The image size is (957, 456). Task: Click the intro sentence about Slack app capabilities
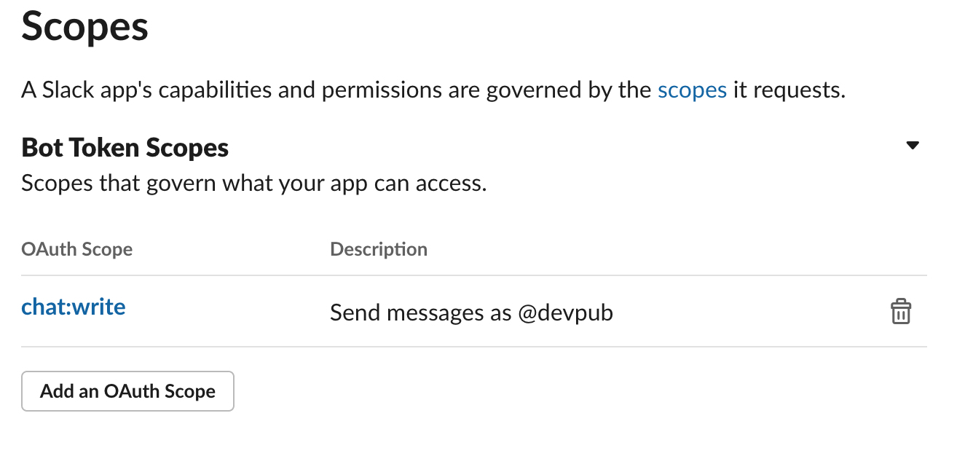pos(433,90)
